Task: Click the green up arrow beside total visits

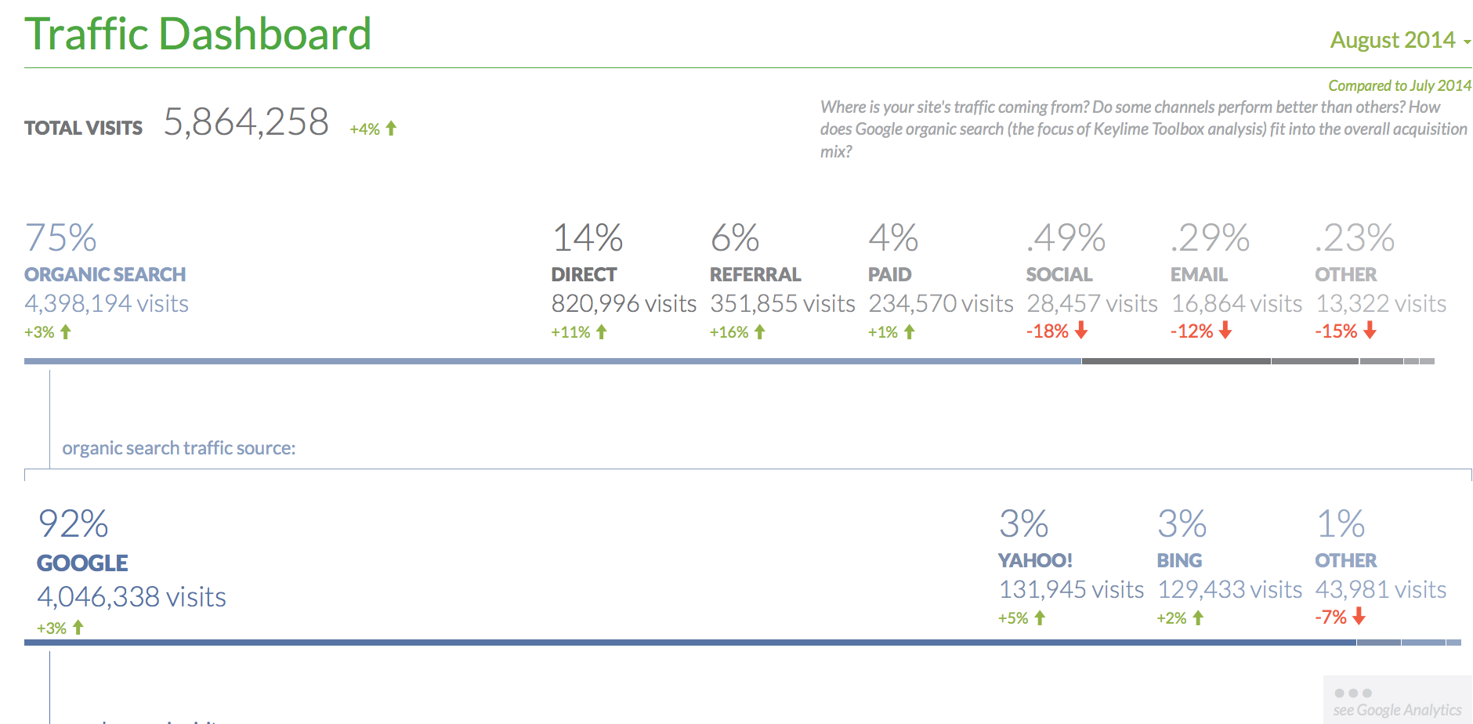Action: click(391, 128)
